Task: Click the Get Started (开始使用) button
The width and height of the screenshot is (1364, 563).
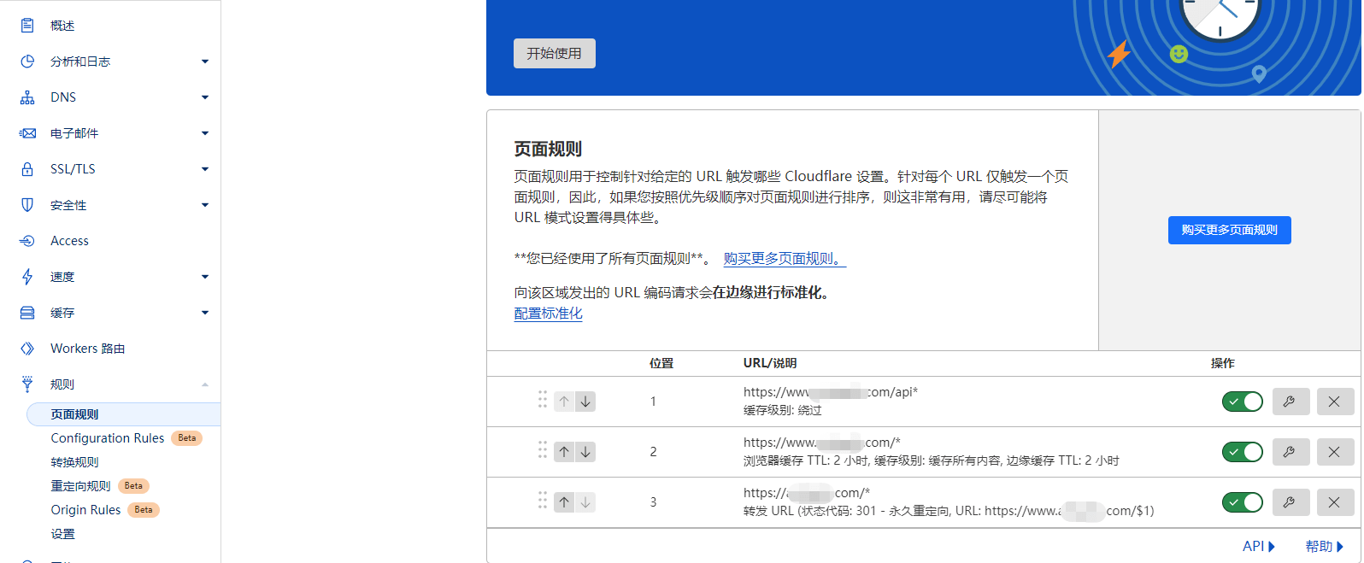Action: (555, 53)
